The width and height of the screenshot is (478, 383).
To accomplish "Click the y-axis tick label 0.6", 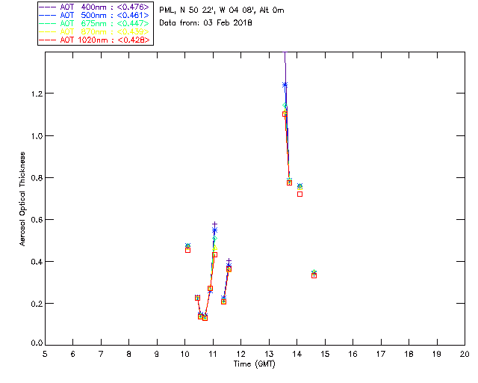I will (x=37, y=220).
